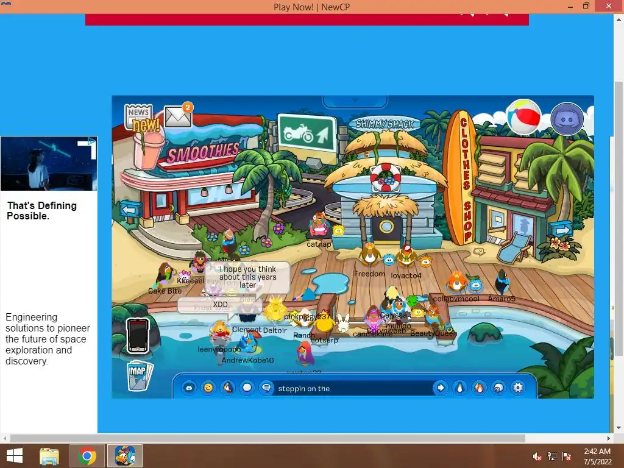Open File Explorer from taskbar
Image resolution: width=624 pixels, height=468 pixels.
49,456
